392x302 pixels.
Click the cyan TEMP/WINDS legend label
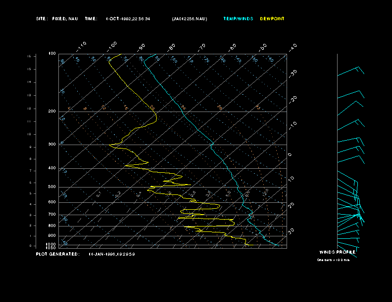238,19
